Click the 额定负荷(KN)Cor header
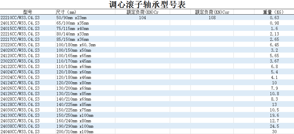 pos(212,12)
